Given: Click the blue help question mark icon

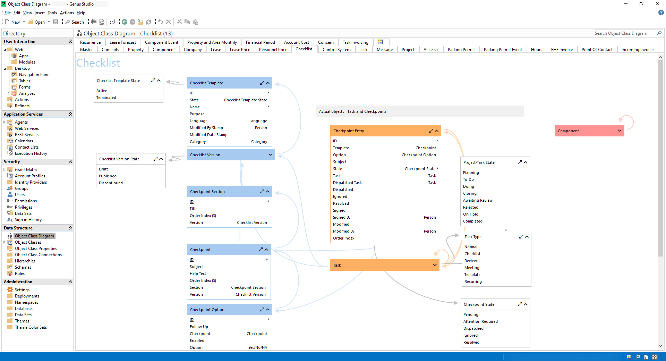Looking at the screenshot, I should pos(661,13).
